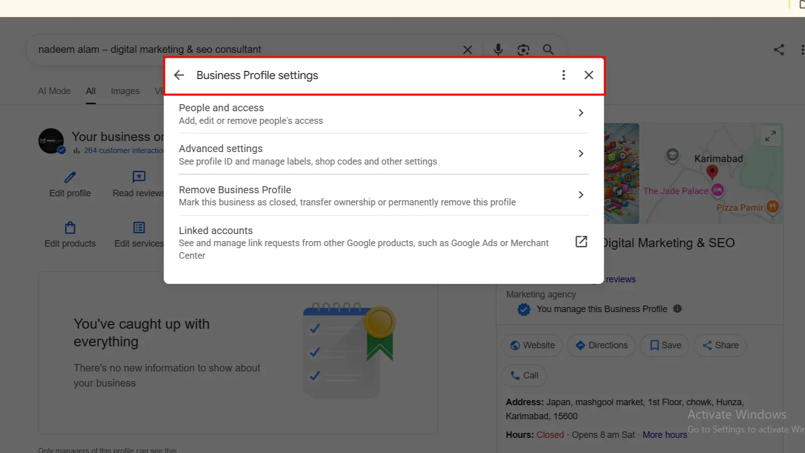Select the All results tab
The image size is (805, 453).
tap(91, 91)
